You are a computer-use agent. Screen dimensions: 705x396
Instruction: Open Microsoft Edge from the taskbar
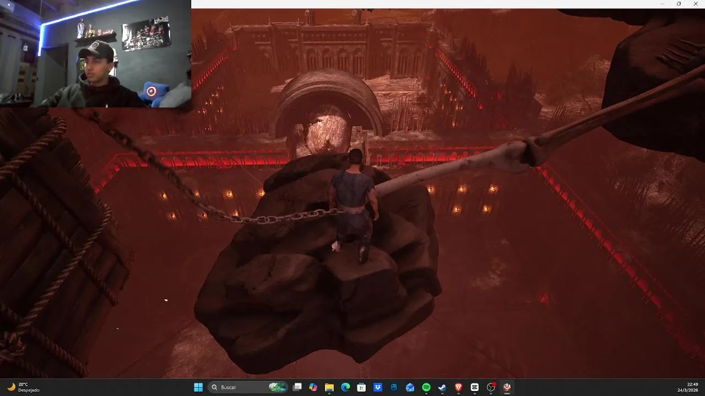coord(345,387)
